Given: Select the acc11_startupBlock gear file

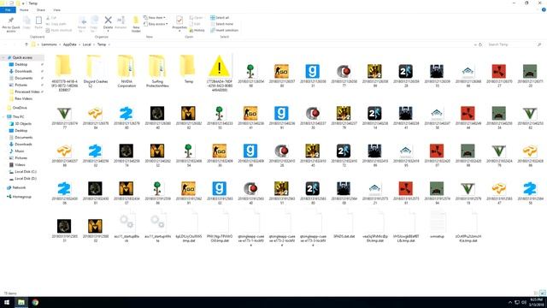Looking at the screenshot, I should (x=126, y=226).
